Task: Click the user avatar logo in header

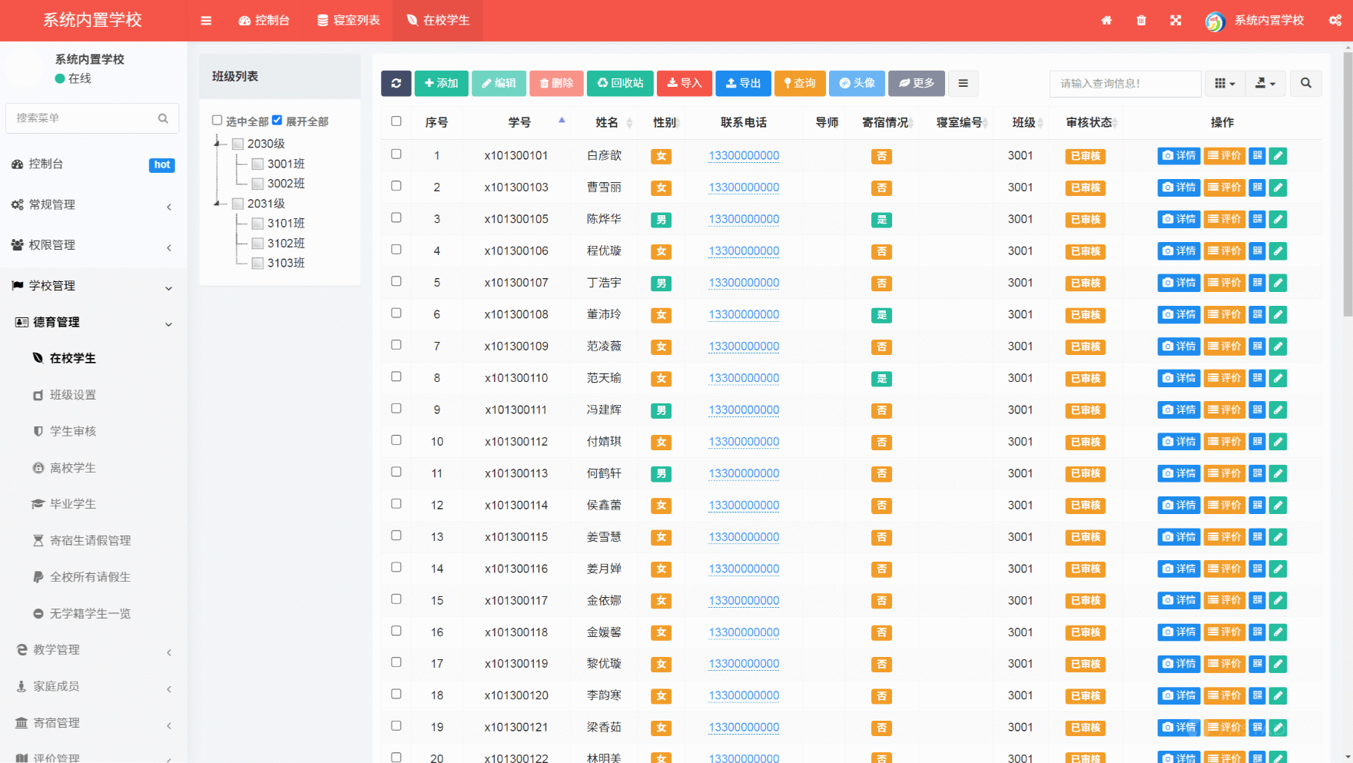Action: pos(1215,22)
